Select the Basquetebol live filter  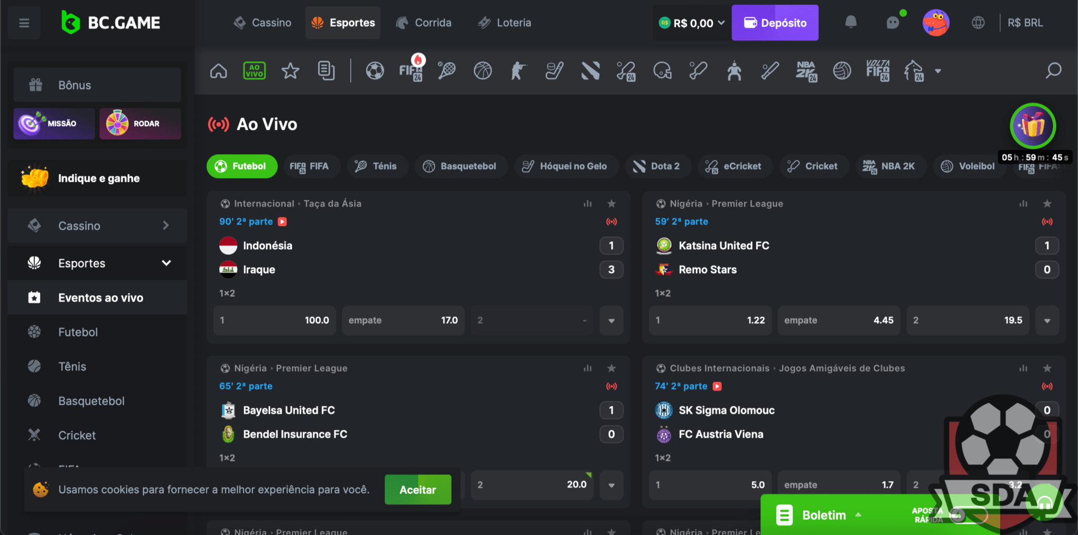pos(460,166)
